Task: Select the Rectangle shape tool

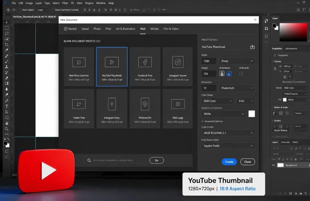Action: [6, 117]
